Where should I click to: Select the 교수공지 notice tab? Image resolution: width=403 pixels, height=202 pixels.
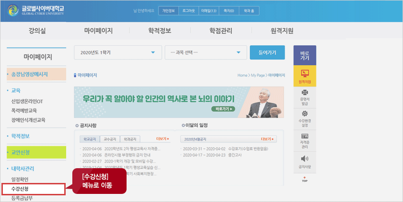(110, 139)
